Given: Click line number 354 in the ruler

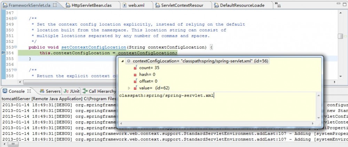Looking at the screenshot, I should coord(10,53).
